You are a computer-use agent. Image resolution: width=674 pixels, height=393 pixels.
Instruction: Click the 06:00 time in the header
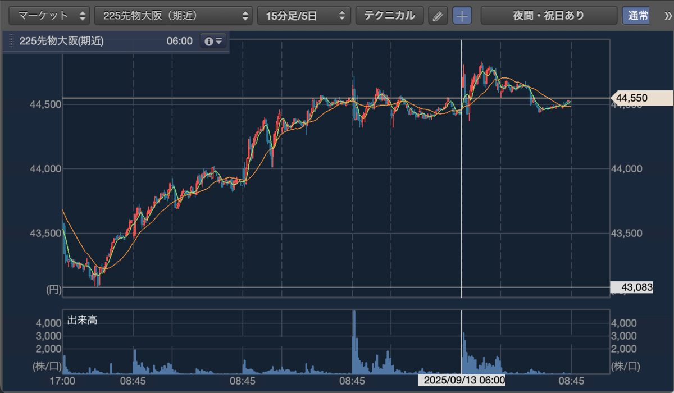179,41
